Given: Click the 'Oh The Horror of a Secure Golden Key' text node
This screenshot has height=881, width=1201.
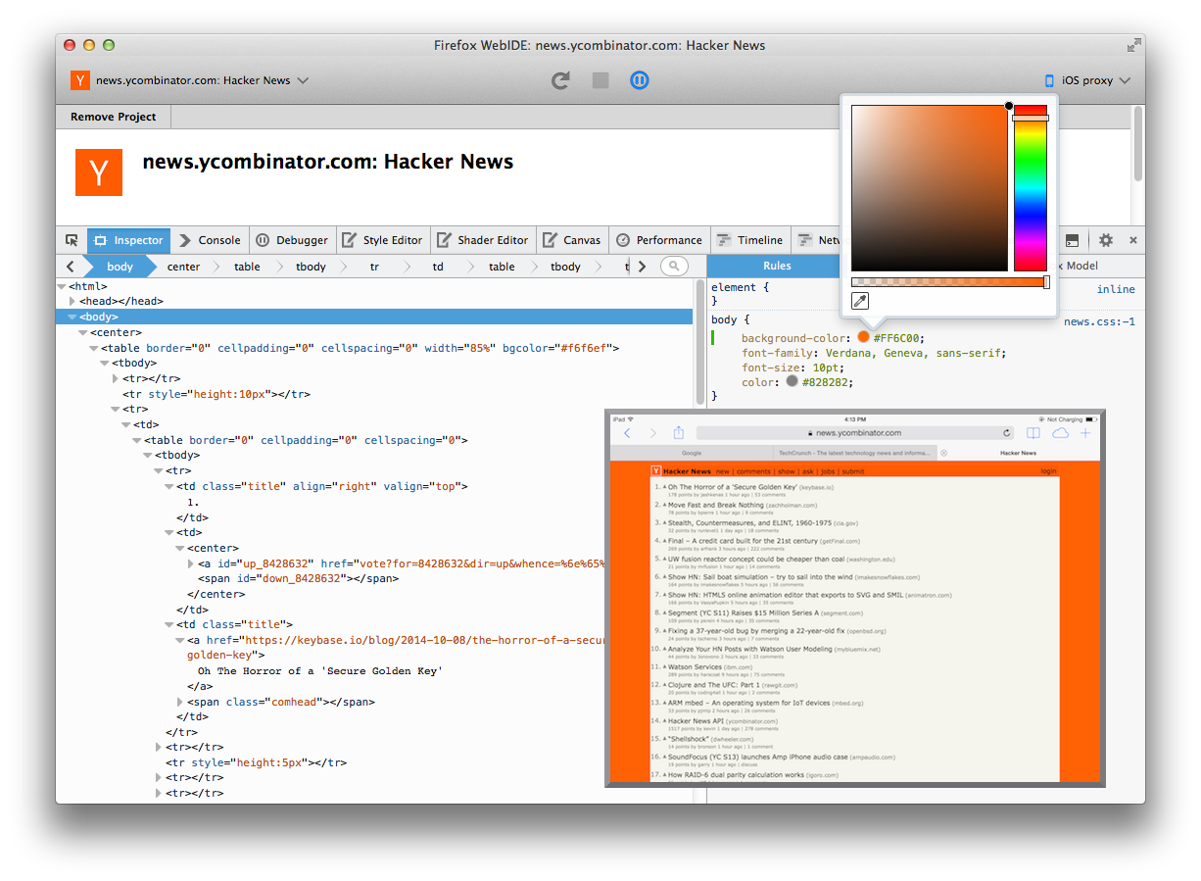Looking at the screenshot, I should (320, 671).
